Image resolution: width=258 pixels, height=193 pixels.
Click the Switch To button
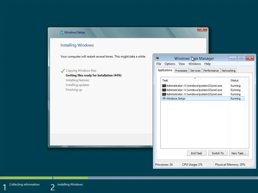pos(218,153)
